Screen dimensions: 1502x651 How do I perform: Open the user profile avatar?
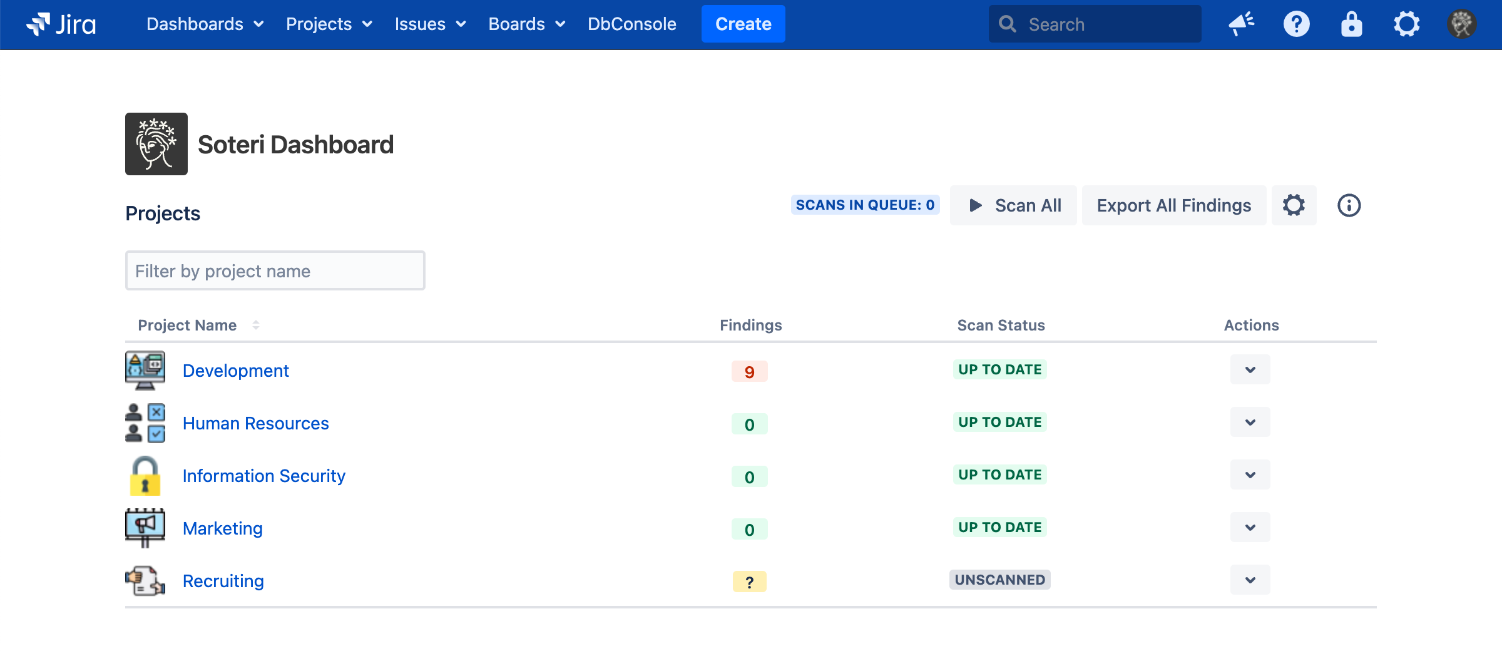tap(1461, 24)
